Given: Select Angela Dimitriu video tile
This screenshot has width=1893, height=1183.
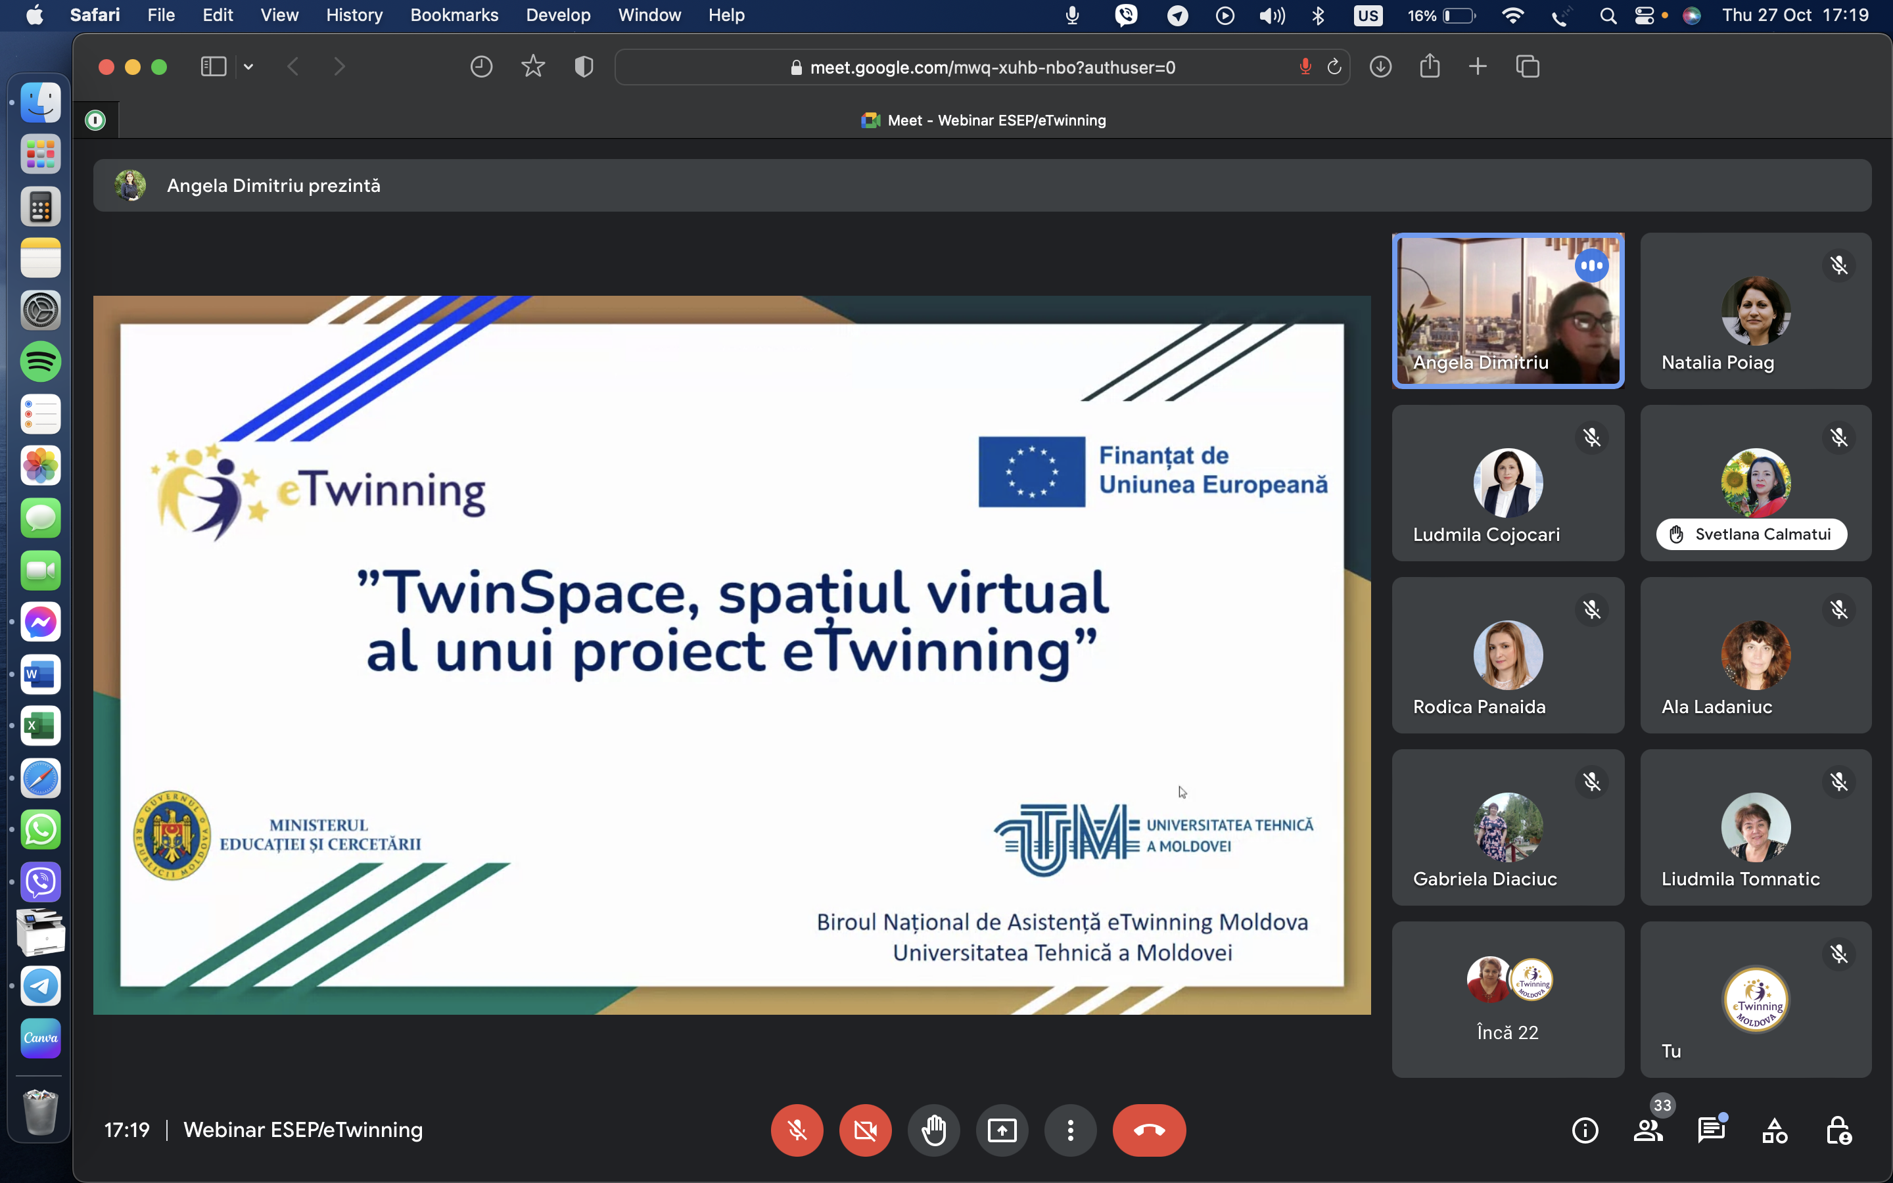Looking at the screenshot, I should 1507,311.
